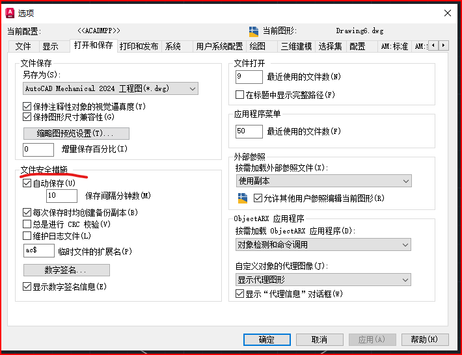
Task: Click the 数字签名 button
Action: pos(66,270)
